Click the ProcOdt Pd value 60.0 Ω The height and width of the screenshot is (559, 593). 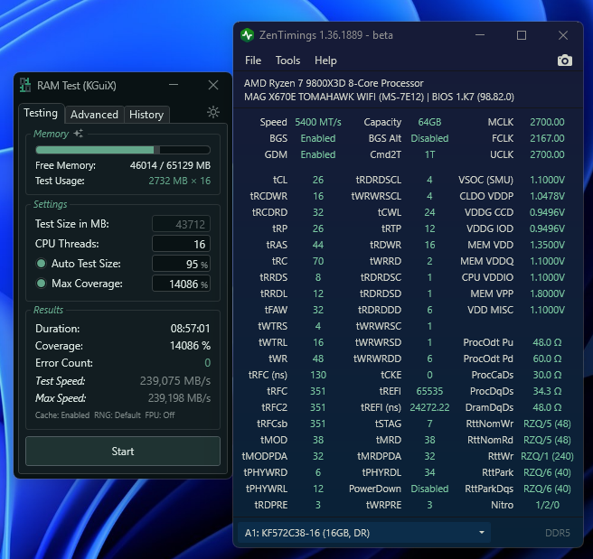click(547, 359)
